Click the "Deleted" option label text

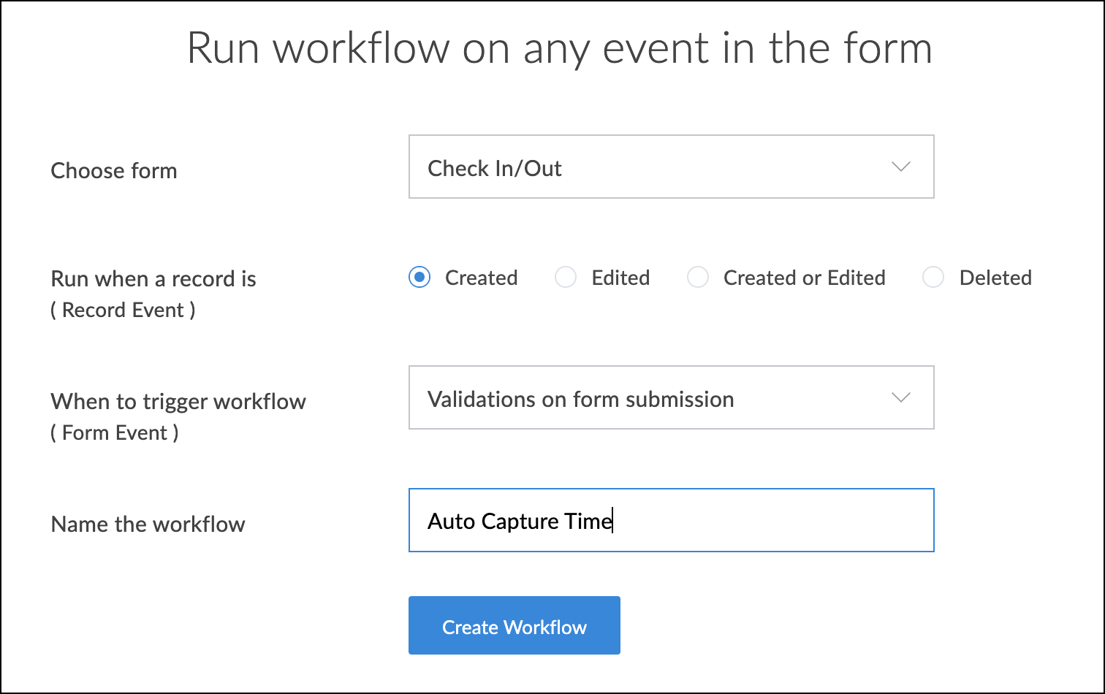pos(995,278)
